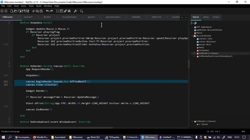Run the app with the rocket icon
This screenshot has height=140, width=250.
point(65,11)
